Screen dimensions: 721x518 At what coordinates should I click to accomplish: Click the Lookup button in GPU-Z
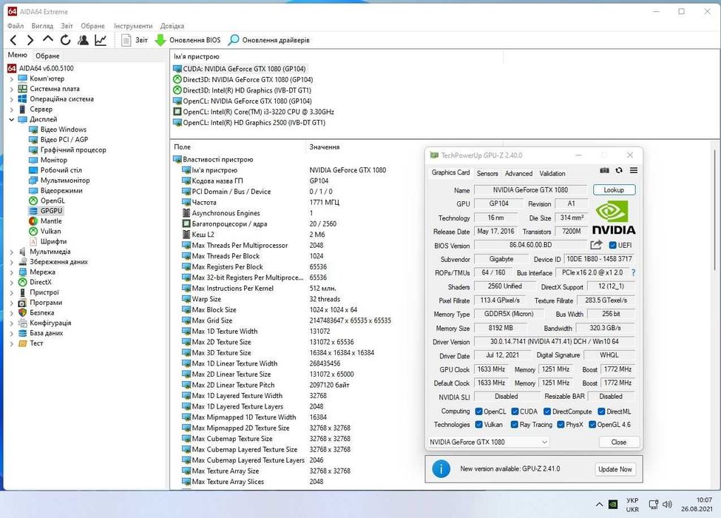pyautogui.click(x=614, y=189)
